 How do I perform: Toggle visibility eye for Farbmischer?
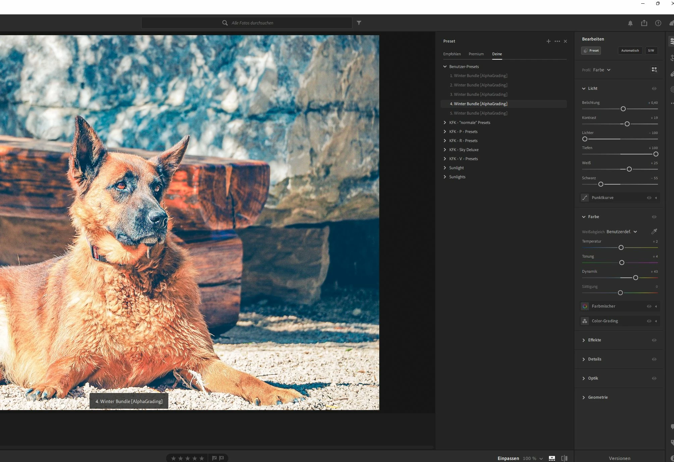[649, 306]
